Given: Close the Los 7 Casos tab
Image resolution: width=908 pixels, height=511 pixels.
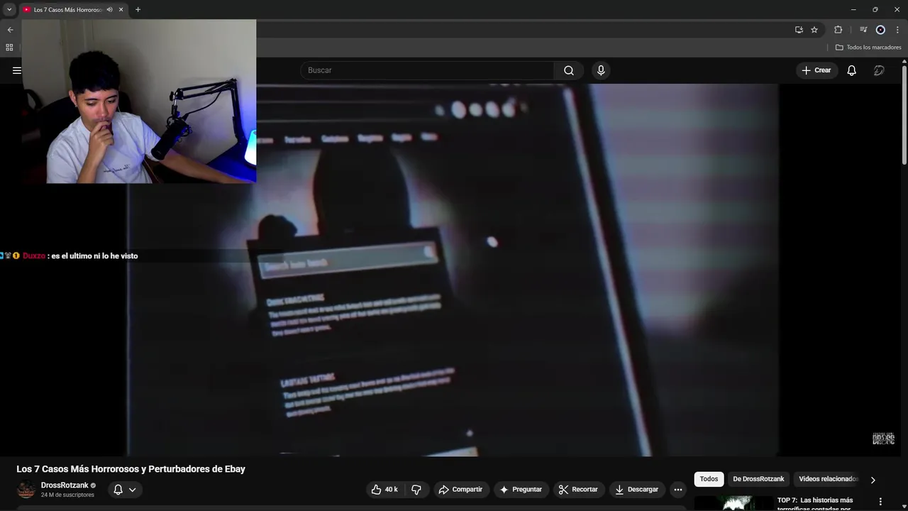Looking at the screenshot, I should coord(121,9).
